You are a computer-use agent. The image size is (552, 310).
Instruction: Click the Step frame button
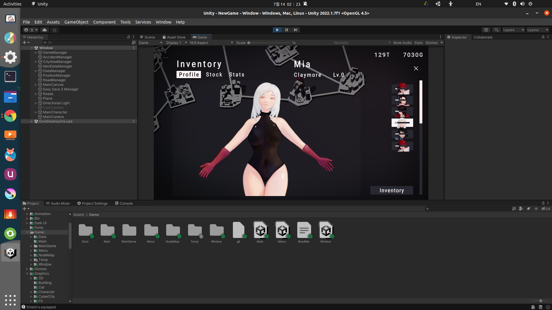click(x=295, y=30)
